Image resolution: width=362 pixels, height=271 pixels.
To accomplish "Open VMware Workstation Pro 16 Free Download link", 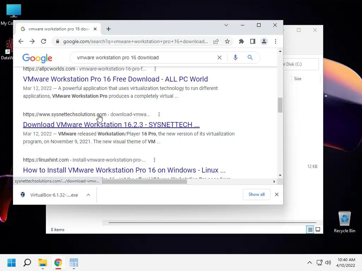I will pos(116,79).
